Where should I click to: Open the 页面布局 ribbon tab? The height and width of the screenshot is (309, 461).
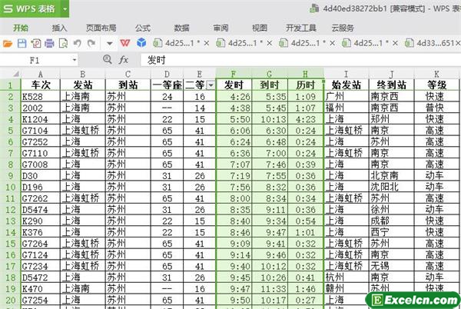click(101, 28)
